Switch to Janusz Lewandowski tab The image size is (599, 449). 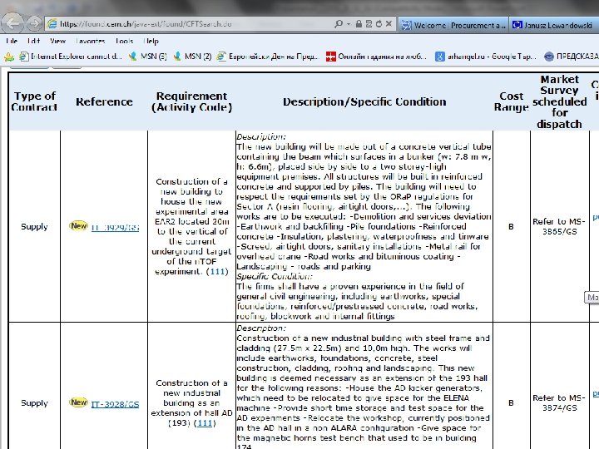pyautogui.click(x=553, y=25)
